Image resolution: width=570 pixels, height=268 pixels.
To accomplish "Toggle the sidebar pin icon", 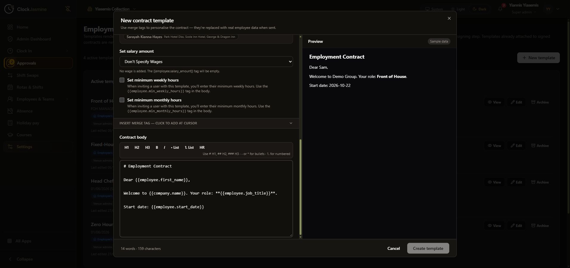I will tap(68, 9).
